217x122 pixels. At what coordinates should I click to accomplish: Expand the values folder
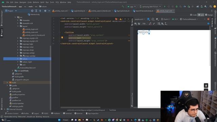coord(18,59)
